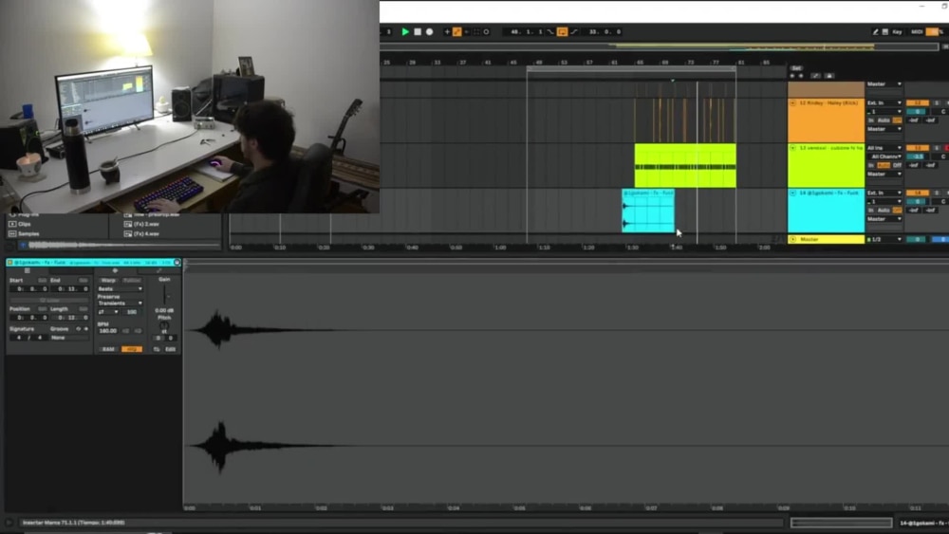This screenshot has width=949, height=534.
Task: Toggle the MIDI Arrangement Overdub plus icon
Action: pyautogui.click(x=447, y=31)
